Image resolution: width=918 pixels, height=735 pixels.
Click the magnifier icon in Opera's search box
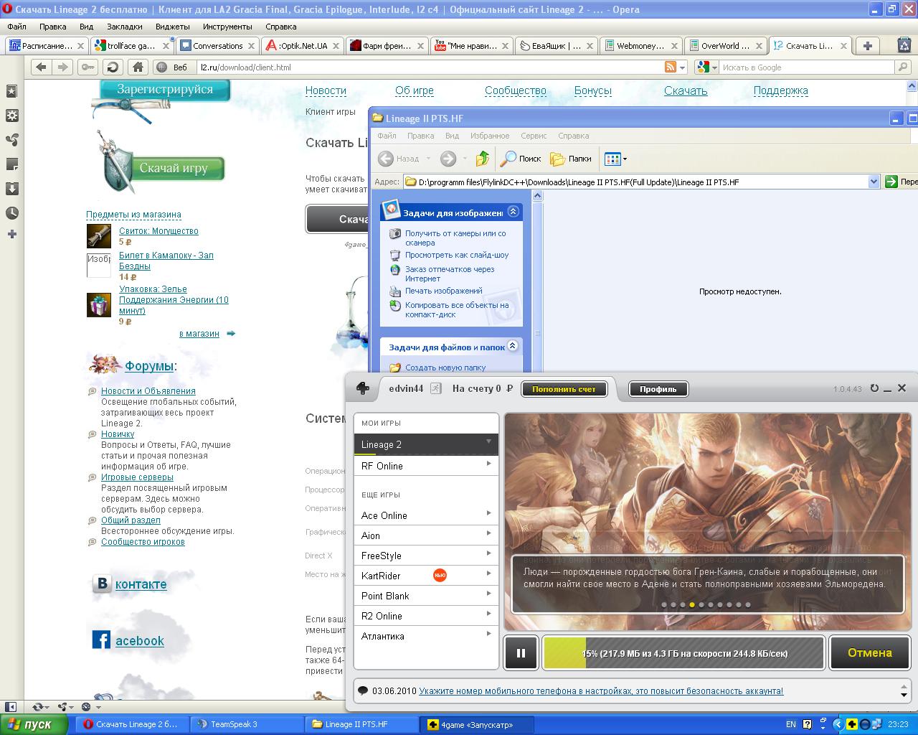coord(902,67)
